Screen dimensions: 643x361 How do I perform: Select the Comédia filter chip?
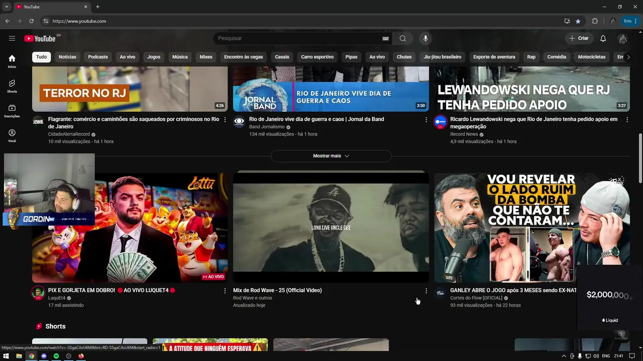point(557,57)
